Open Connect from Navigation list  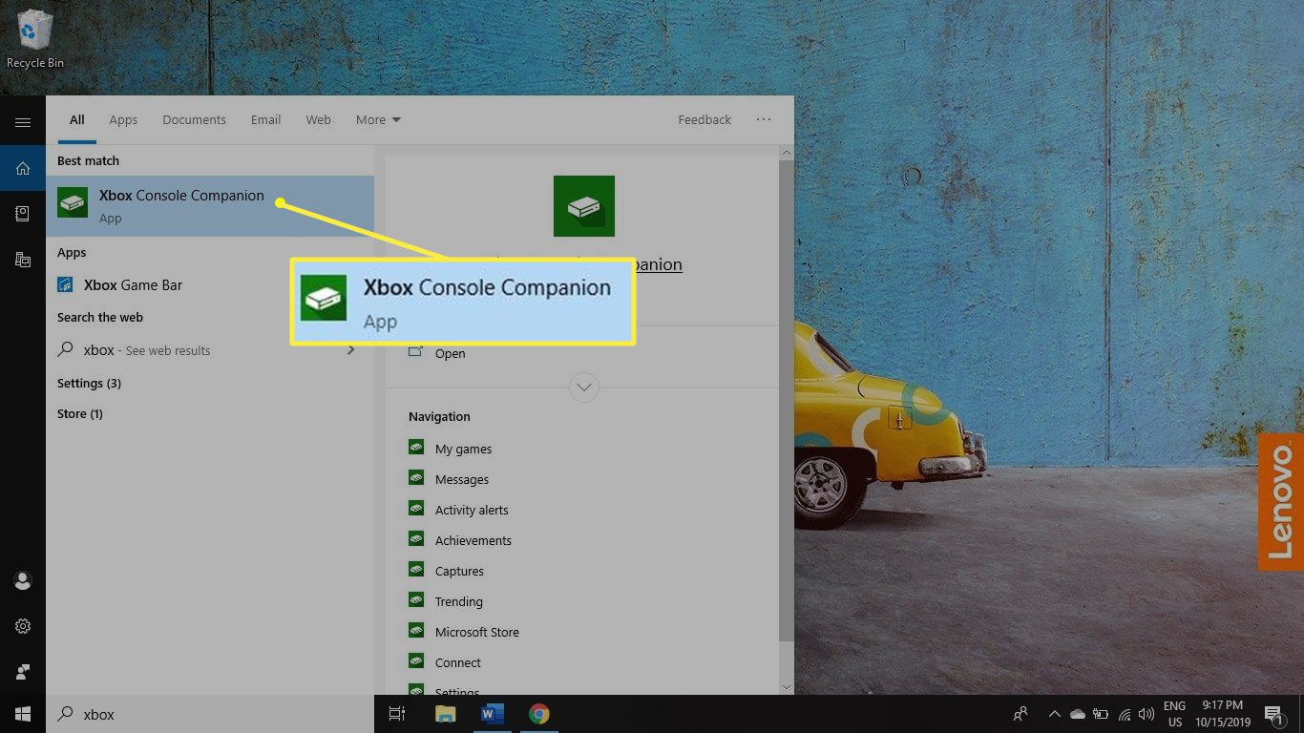(x=457, y=662)
